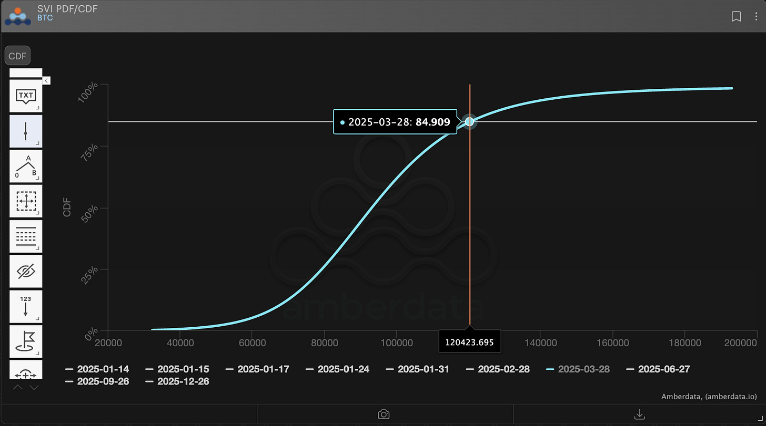The height and width of the screenshot is (426, 766).
Task: Toggle the 2025-01-15 legend series
Action: (177, 369)
